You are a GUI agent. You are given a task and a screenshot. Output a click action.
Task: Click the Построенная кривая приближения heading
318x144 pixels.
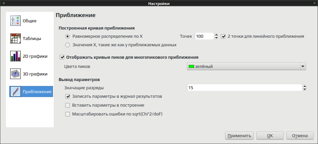click(97, 28)
